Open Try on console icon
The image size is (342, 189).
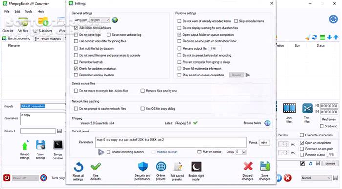pyautogui.click(x=58, y=145)
